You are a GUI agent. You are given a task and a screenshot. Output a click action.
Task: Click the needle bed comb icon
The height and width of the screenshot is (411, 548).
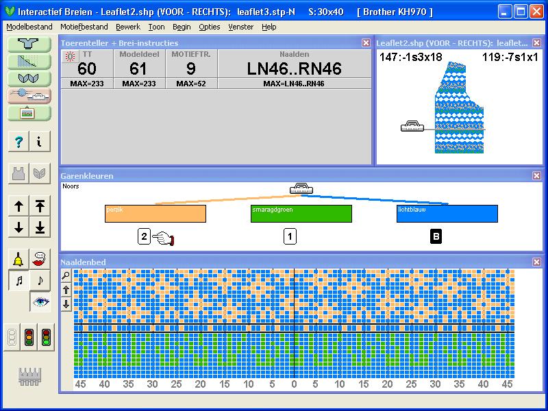(29, 375)
